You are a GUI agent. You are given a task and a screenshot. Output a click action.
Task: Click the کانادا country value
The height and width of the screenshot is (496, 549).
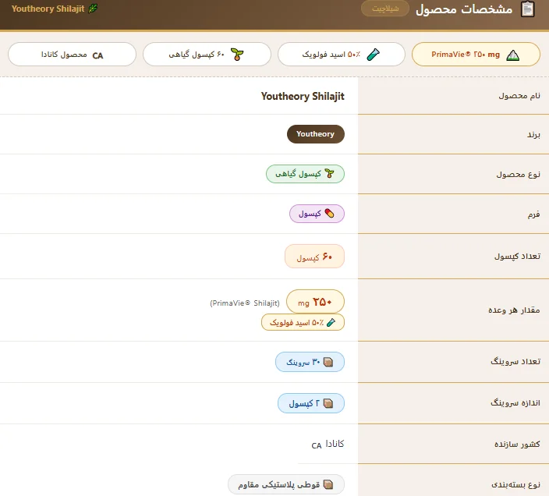(335, 444)
